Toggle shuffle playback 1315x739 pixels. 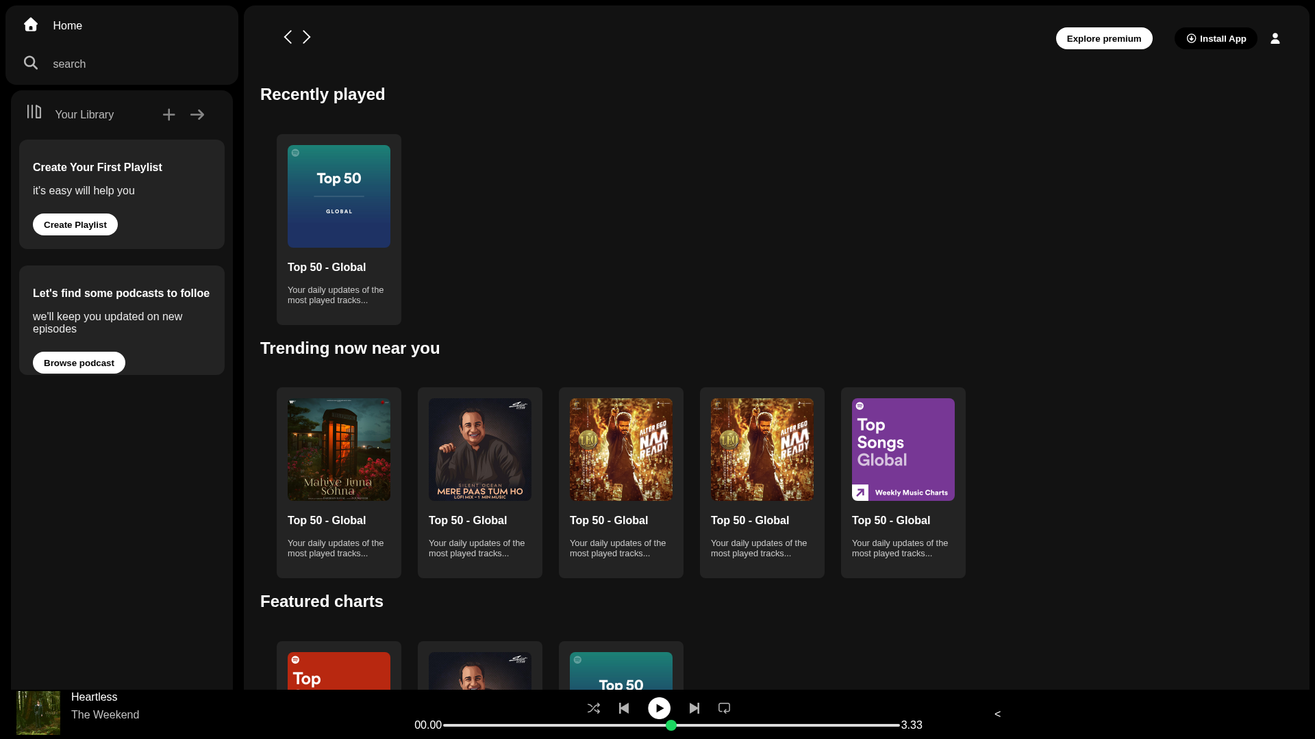pyautogui.click(x=594, y=708)
